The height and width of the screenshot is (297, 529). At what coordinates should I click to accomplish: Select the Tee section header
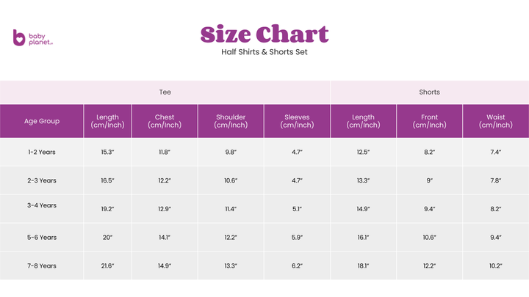[165, 92]
